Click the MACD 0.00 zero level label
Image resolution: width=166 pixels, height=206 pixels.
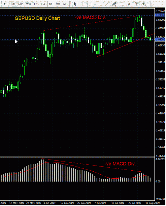[158, 181]
